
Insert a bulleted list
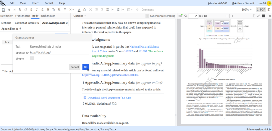(108, 10)
